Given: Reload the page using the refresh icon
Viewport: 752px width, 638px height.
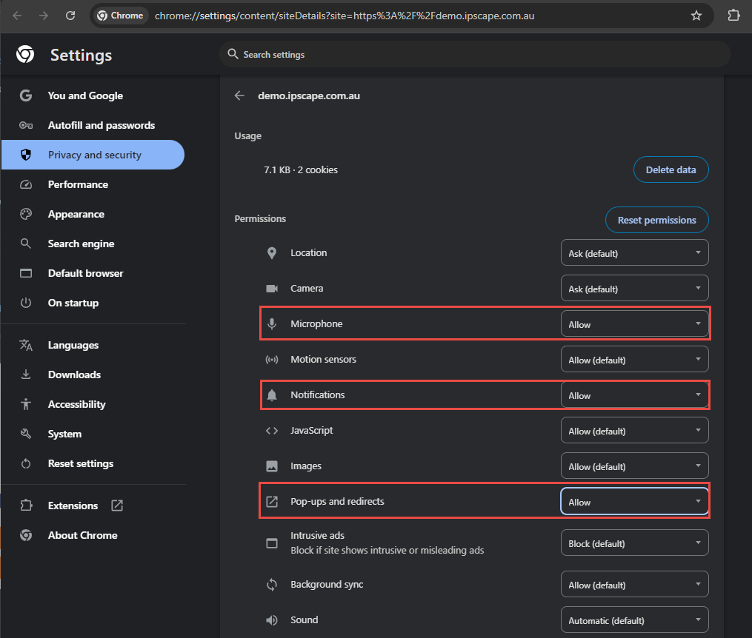Looking at the screenshot, I should pos(70,16).
